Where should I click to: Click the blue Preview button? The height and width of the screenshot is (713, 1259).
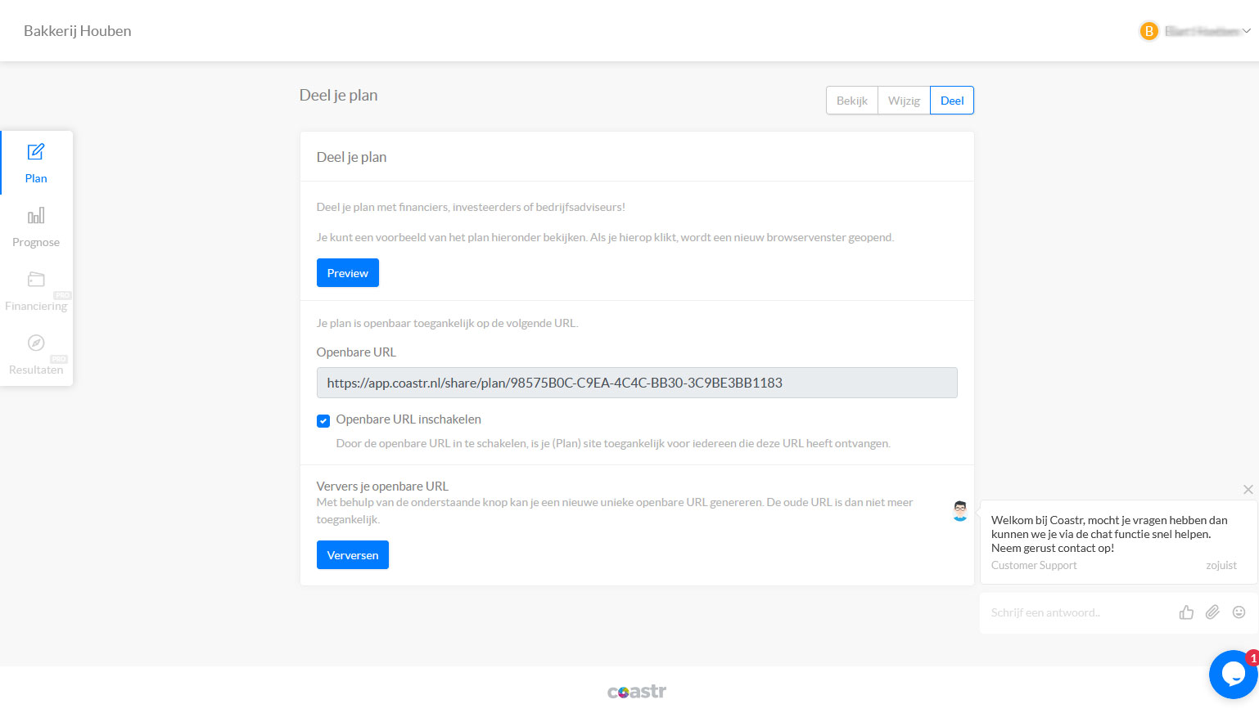click(x=347, y=273)
